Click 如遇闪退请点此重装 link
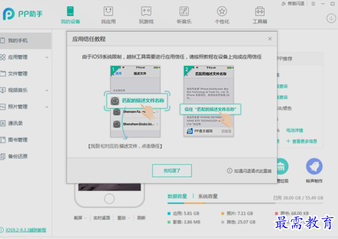 [x=253, y=171]
